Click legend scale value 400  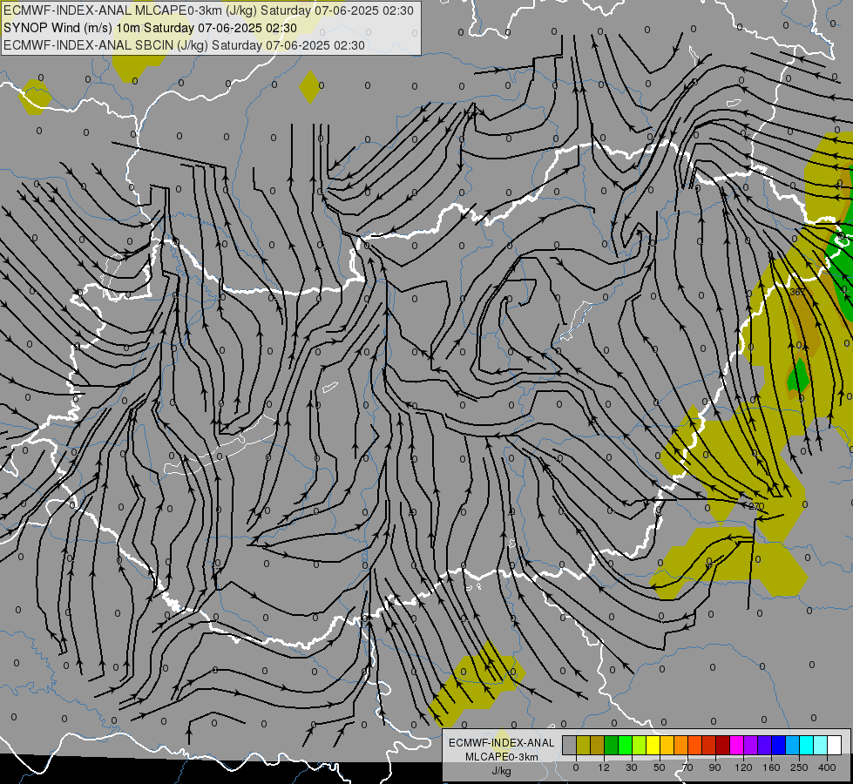tap(827, 767)
